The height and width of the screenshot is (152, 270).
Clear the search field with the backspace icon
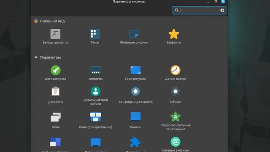click(x=222, y=10)
